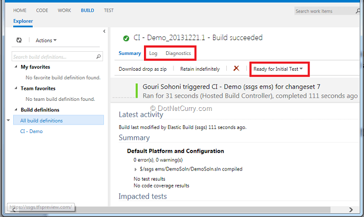
Task: Click the search magnifier in build definitions box
Action: point(99,56)
